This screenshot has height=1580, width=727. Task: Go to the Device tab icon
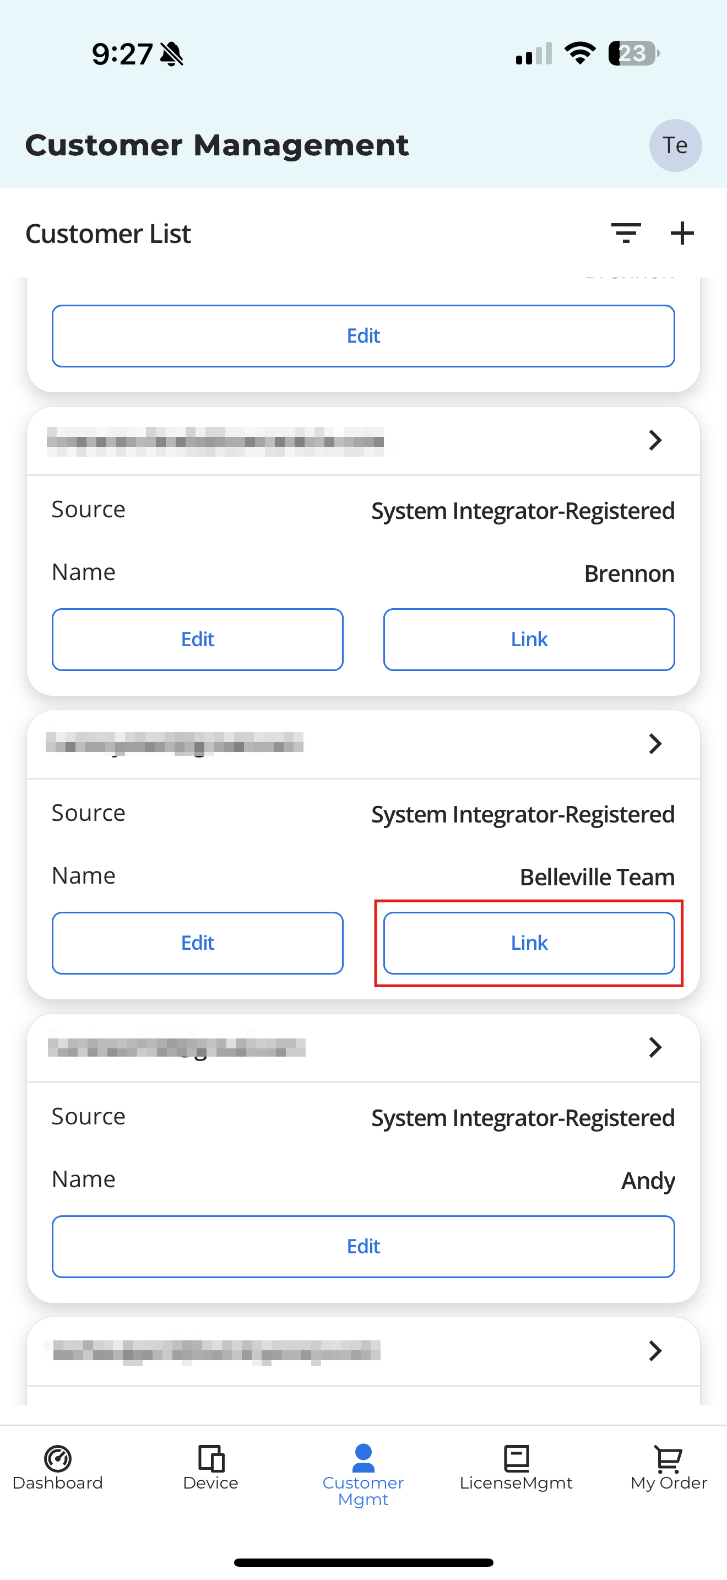[211, 1459]
